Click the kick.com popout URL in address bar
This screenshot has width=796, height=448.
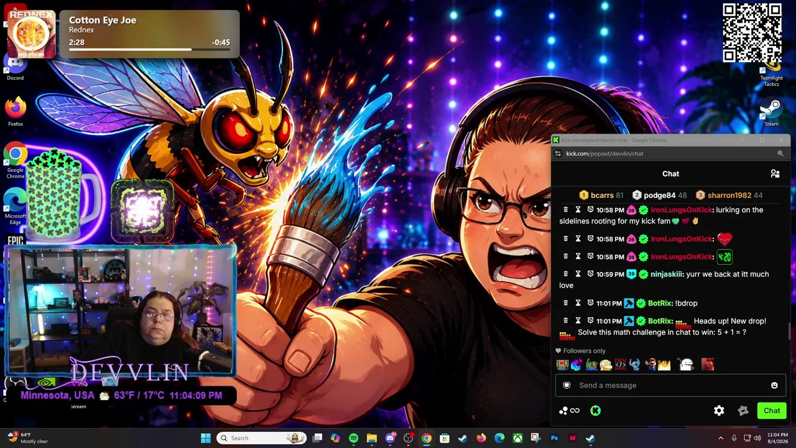point(604,153)
